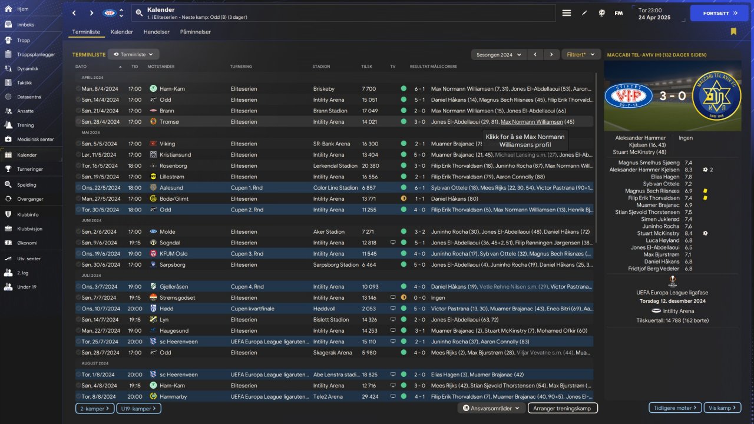Switch to the Hendelser tab
The height and width of the screenshot is (424, 754).
(x=157, y=32)
